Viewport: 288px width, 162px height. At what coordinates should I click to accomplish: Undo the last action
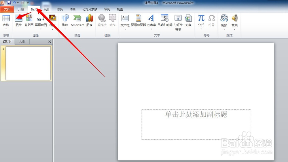pyautogui.click(x=14, y=3)
